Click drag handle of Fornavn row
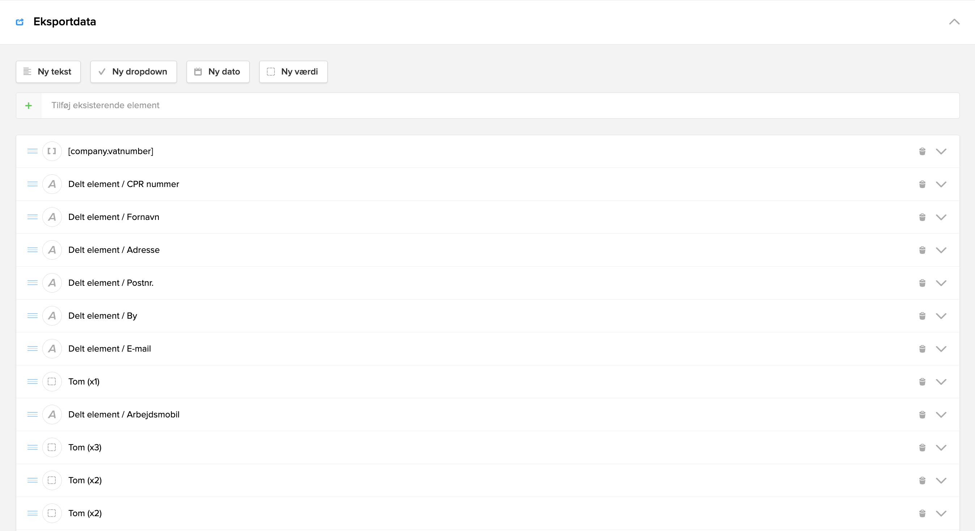Image resolution: width=975 pixels, height=531 pixels. tap(33, 217)
